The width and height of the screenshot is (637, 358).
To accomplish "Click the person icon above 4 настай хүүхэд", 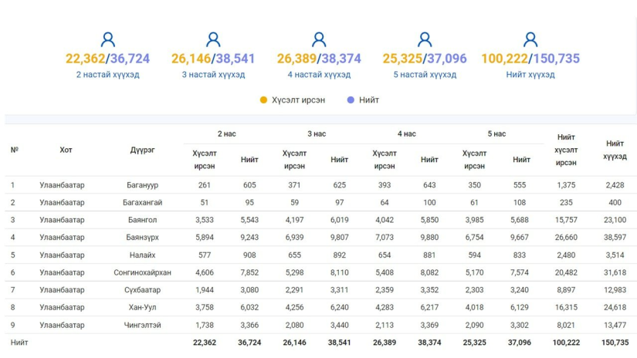I will (x=319, y=40).
